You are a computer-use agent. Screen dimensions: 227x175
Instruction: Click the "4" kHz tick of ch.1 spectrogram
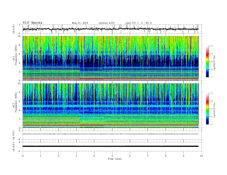20,63
